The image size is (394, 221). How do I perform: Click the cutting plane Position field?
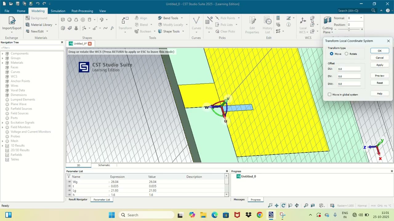[x=355, y=25]
